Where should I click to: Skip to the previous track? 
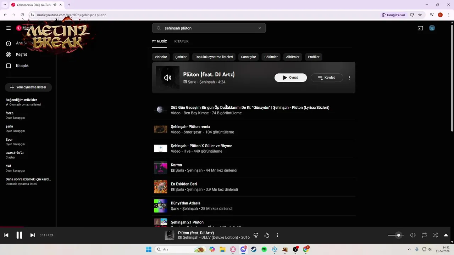click(x=6, y=235)
